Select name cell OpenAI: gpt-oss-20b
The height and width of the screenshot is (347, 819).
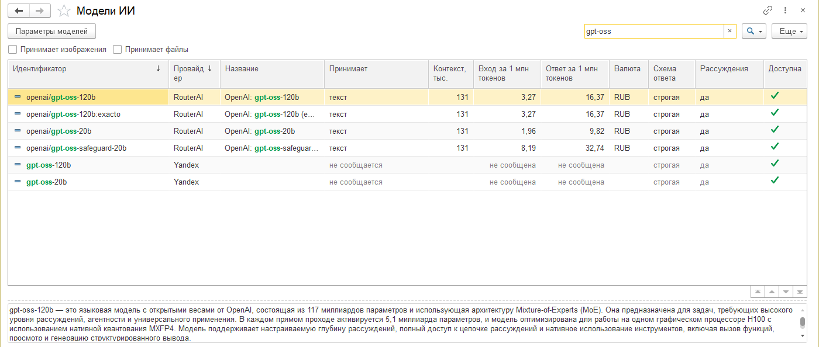pos(272,131)
